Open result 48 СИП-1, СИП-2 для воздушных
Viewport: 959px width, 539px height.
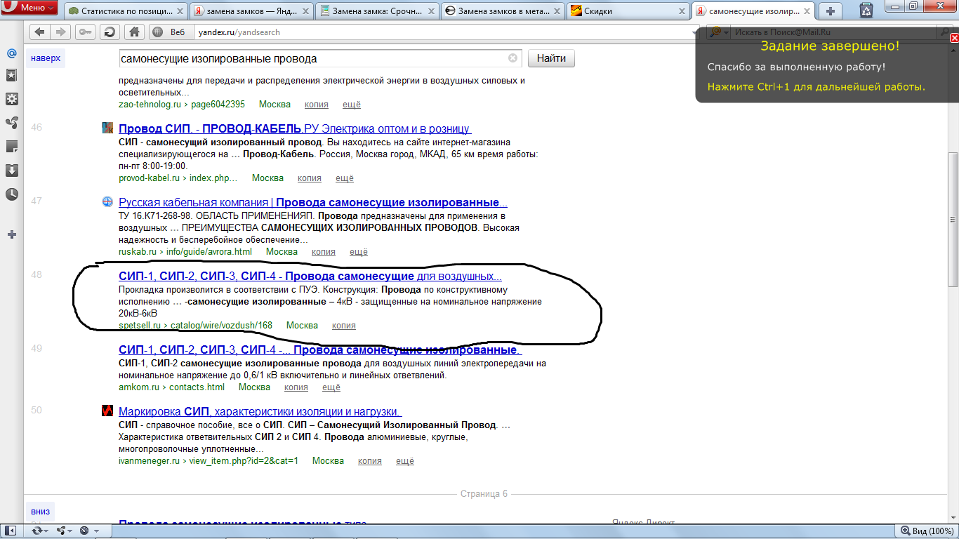click(310, 276)
